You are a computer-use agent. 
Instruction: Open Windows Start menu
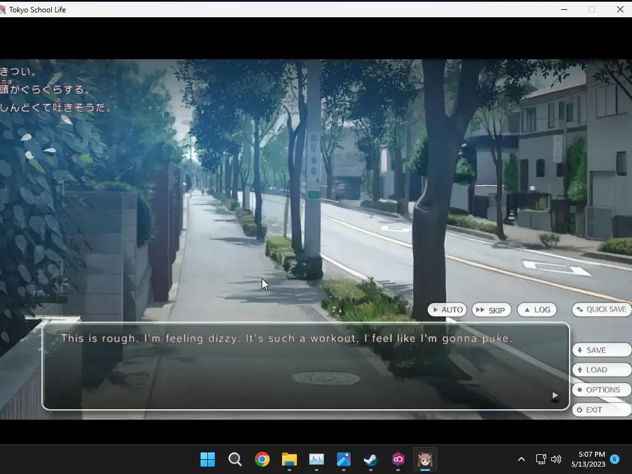pyautogui.click(x=207, y=459)
